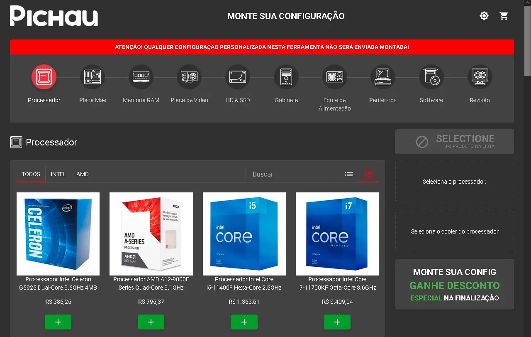
Task: Go to the Gabinete step icon
Action: 286,77
